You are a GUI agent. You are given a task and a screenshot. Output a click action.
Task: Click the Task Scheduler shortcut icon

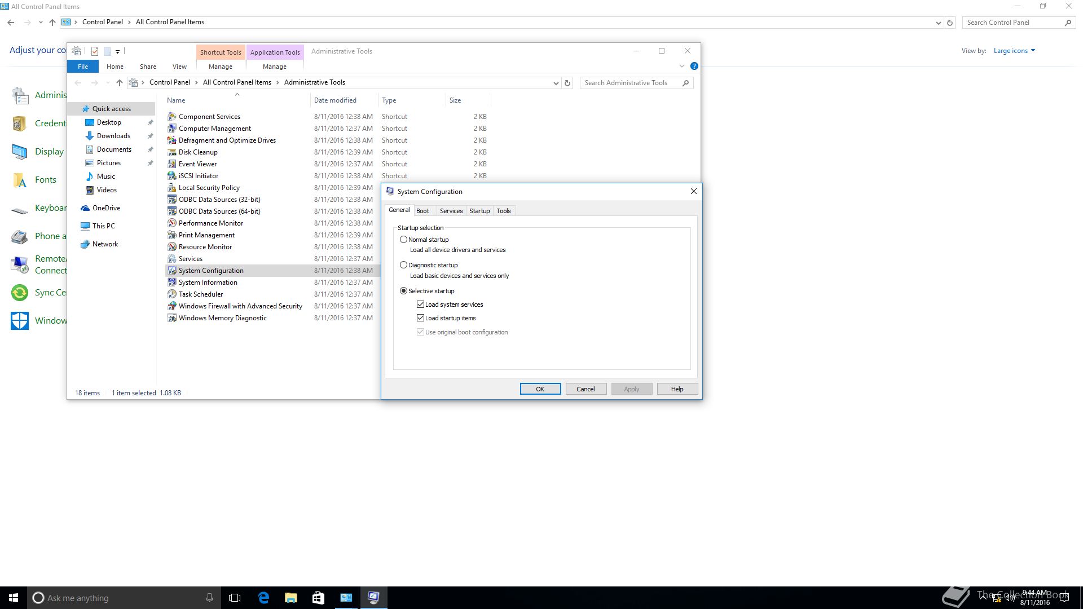(172, 294)
